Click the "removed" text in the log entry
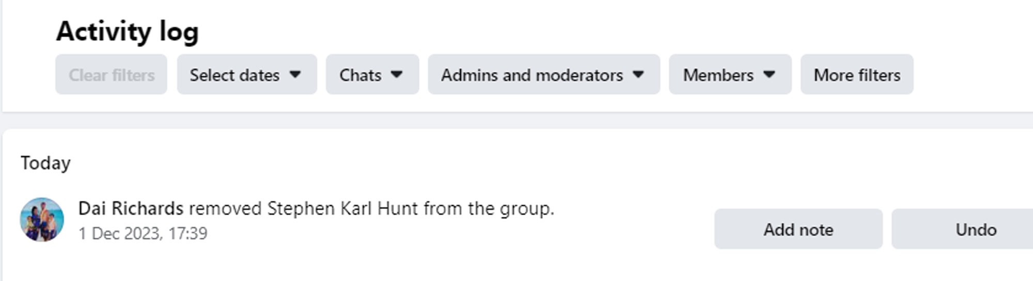The width and height of the screenshot is (1033, 281). [225, 208]
